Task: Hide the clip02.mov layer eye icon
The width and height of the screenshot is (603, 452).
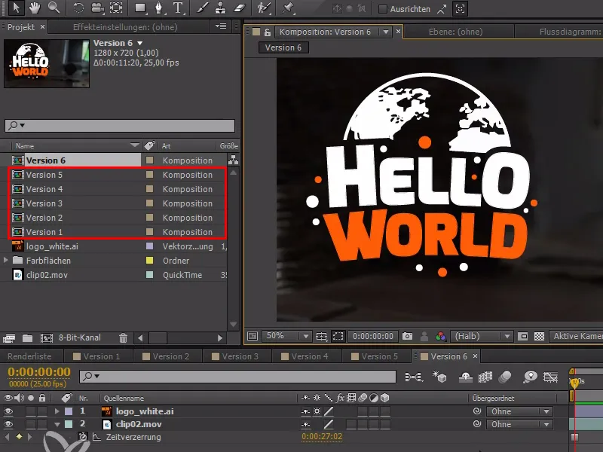Action: pyautogui.click(x=8, y=424)
